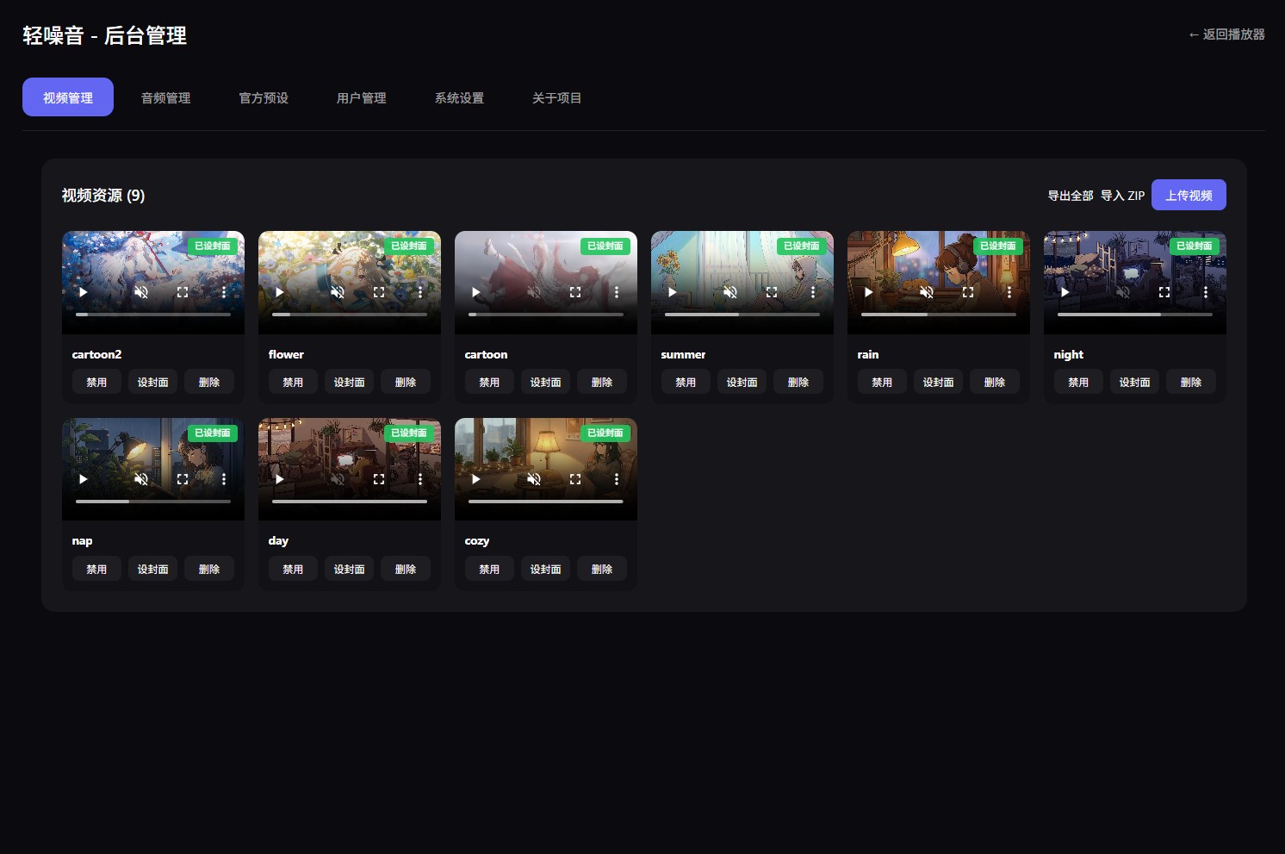The height and width of the screenshot is (854, 1285).
Task: Play the cartoon2 video preview
Action: (x=84, y=292)
